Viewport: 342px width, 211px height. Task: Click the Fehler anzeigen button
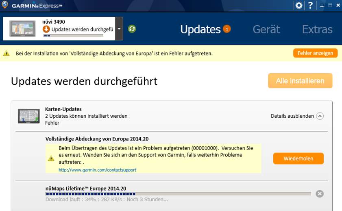coord(315,53)
